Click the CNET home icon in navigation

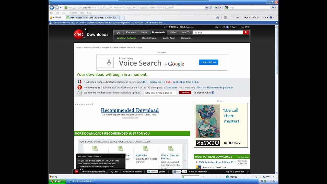pos(118,32)
